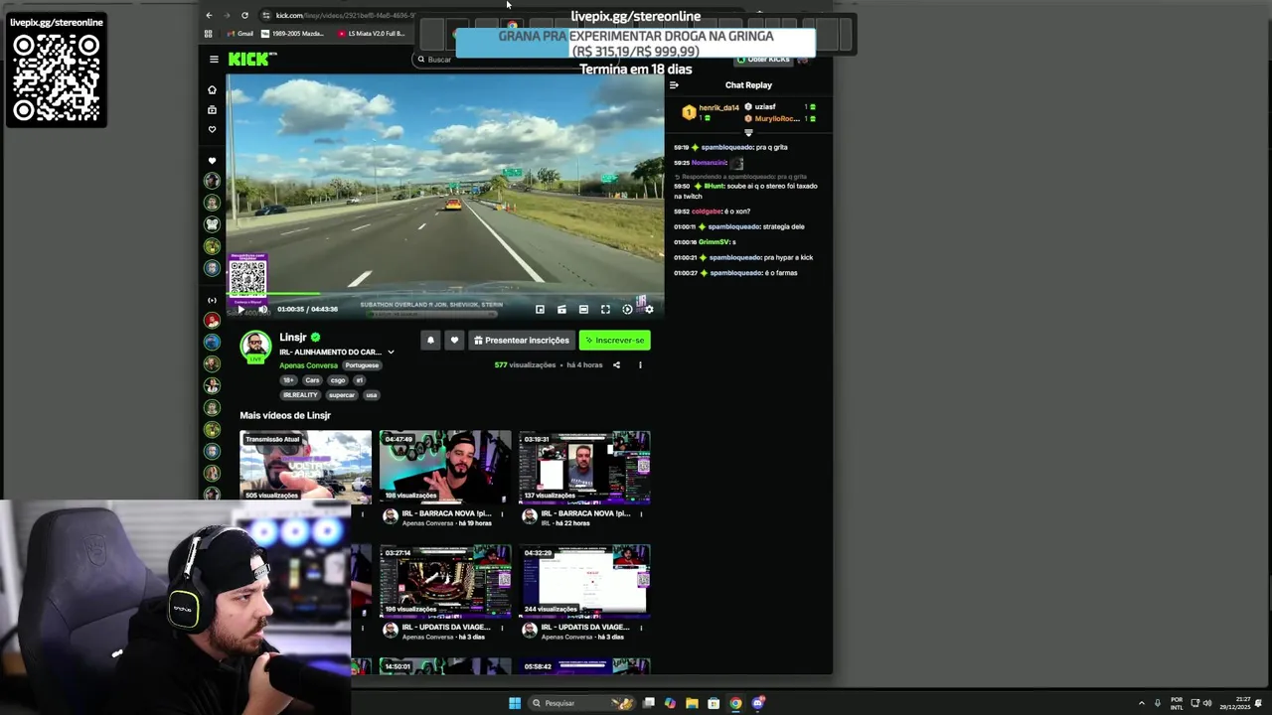
Task: Open the browser apps grid icon
Action: click(x=209, y=34)
